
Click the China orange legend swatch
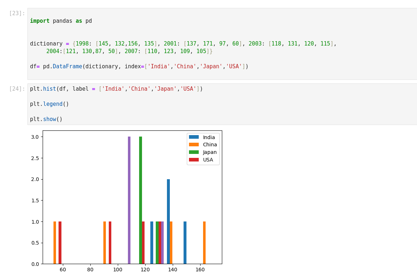[194, 145]
